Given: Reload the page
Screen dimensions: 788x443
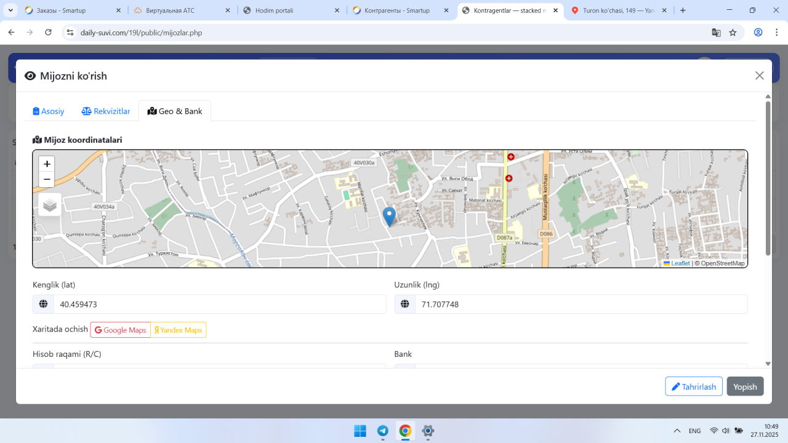Looking at the screenshot, I should click(48, 33).
